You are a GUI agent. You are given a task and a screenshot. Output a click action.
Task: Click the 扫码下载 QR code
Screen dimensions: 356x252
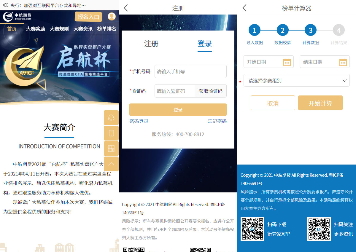(252, 229)
